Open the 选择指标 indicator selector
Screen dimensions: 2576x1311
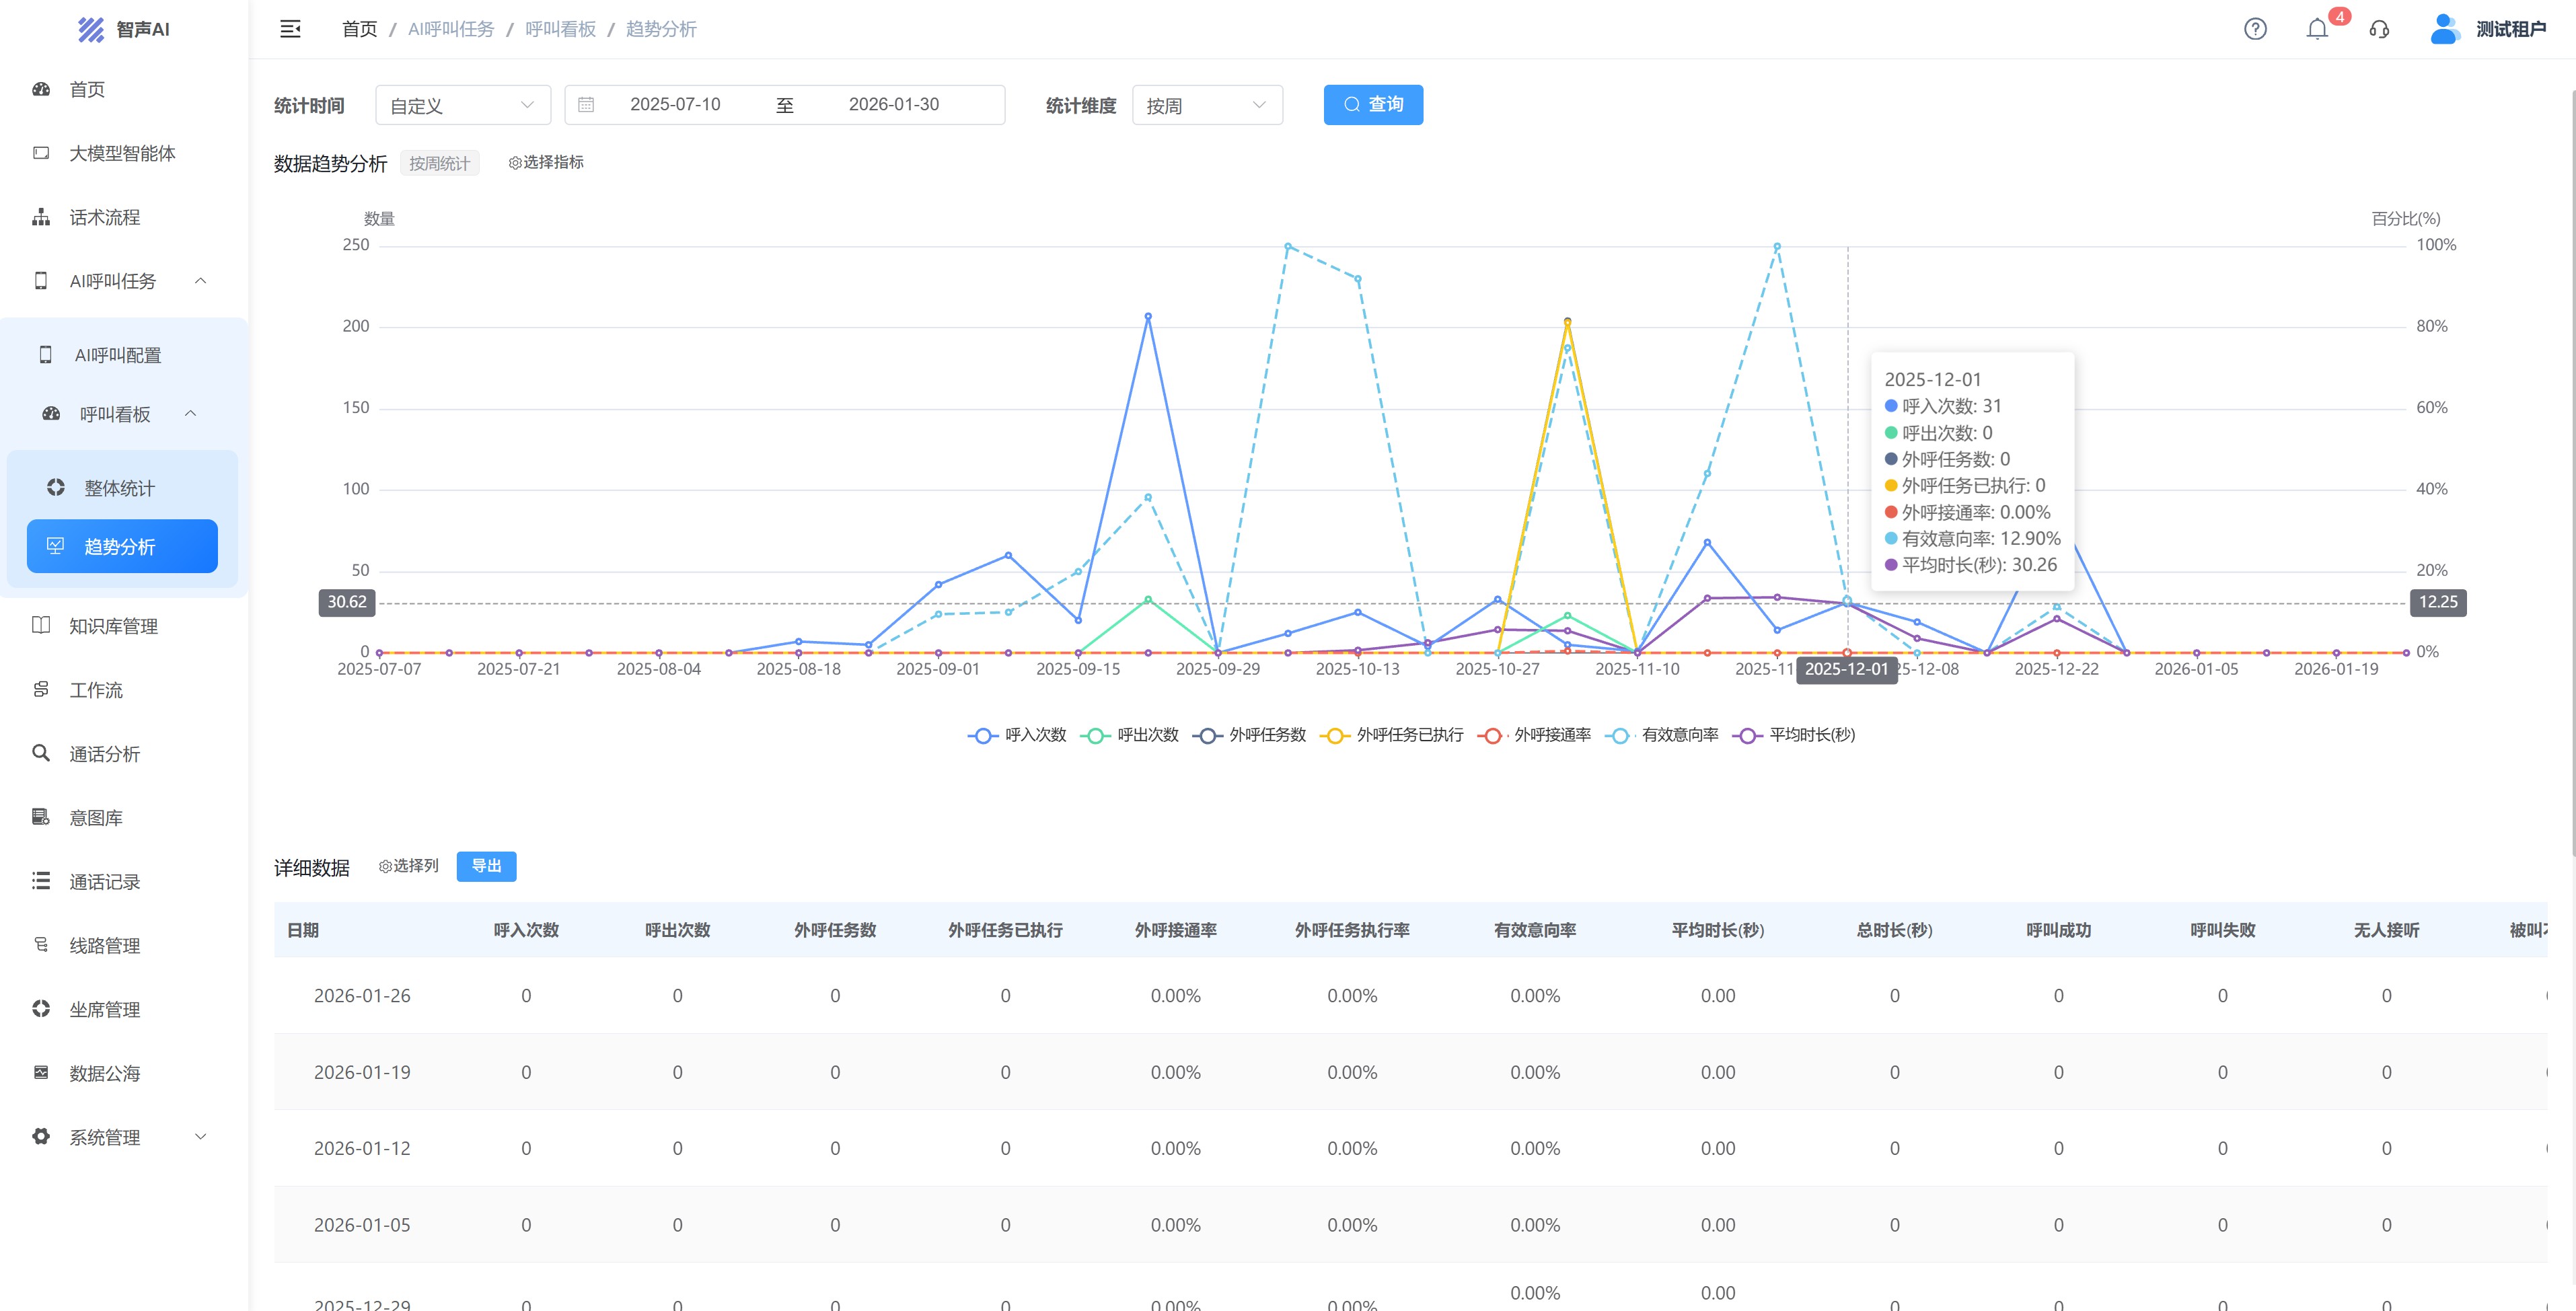[546, 163]
